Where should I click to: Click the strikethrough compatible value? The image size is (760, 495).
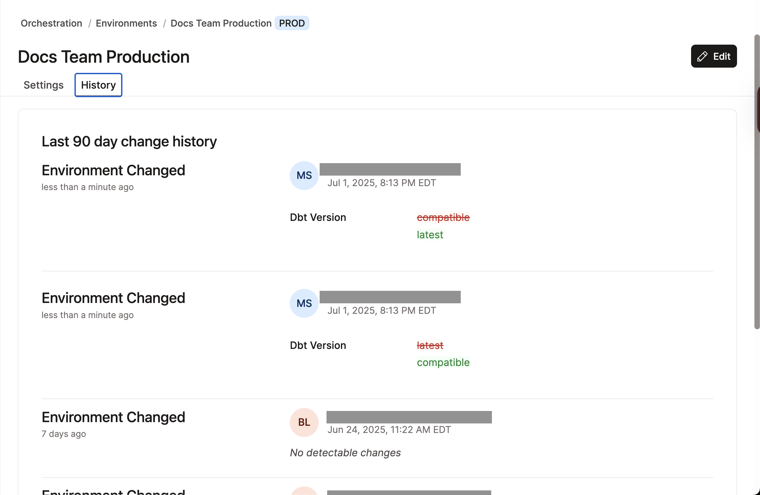(x=443, y=217)
